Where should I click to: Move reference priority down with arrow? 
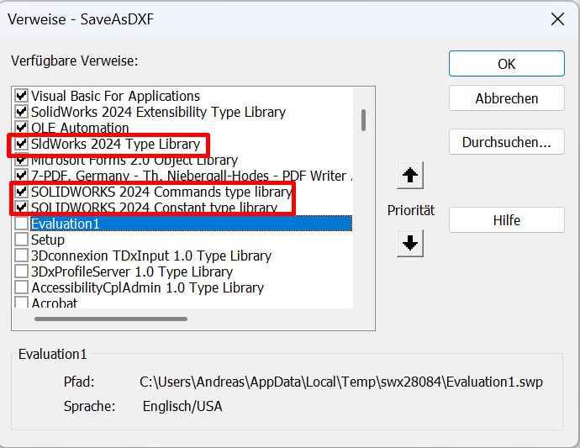[410, 243]
